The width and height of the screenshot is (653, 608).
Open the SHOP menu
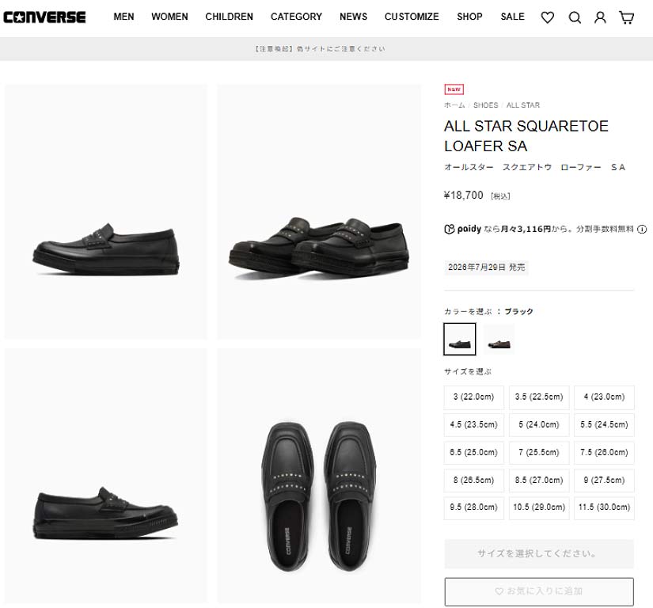[x=469, y=17]
